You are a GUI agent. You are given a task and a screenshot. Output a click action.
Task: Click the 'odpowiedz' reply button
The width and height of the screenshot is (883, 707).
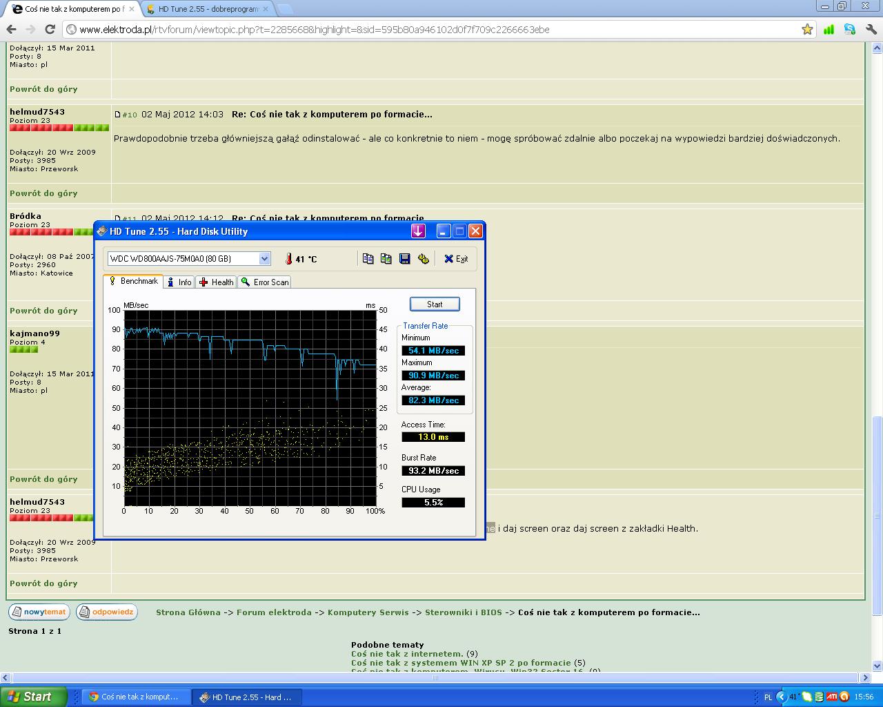tap(106, 612)
